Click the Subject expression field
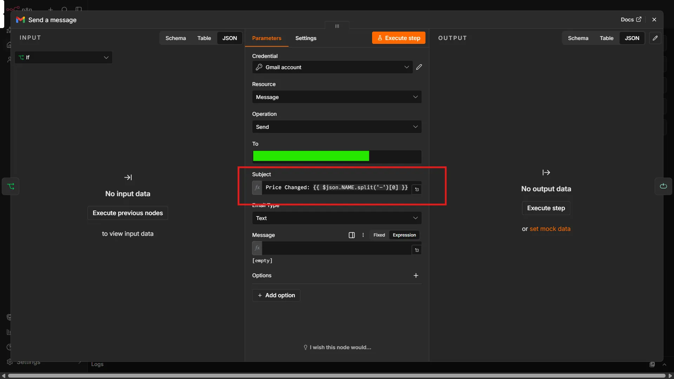674x379 pixels. tap(337, 187)
